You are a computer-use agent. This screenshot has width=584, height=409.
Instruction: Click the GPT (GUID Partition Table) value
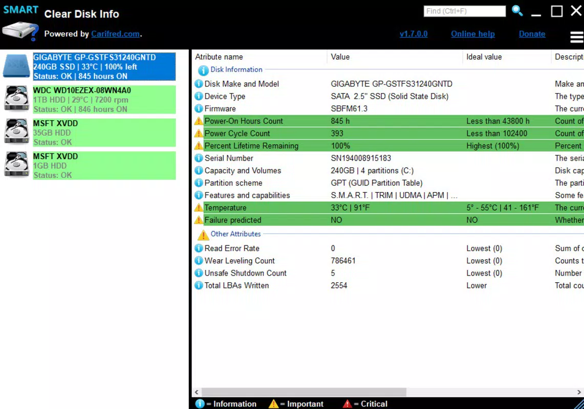coord(377,183)
